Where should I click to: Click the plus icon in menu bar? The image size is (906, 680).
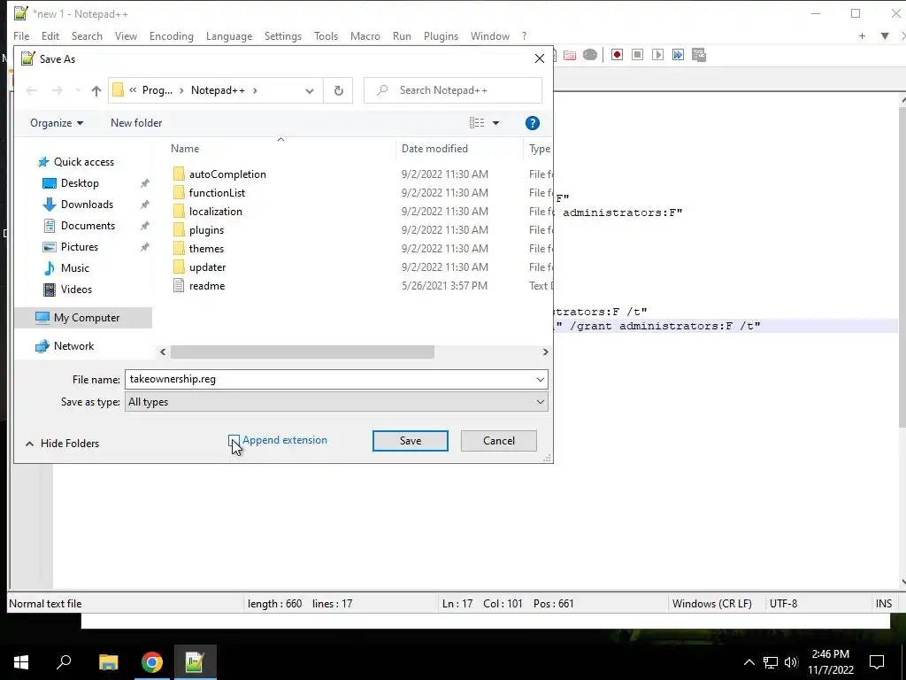tap(862, 35)
